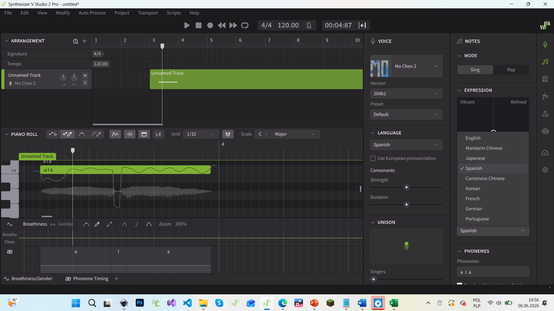Open the Preset Default dropdown
This screenshot has width=554, height=311.
click(x=406, y=114)
